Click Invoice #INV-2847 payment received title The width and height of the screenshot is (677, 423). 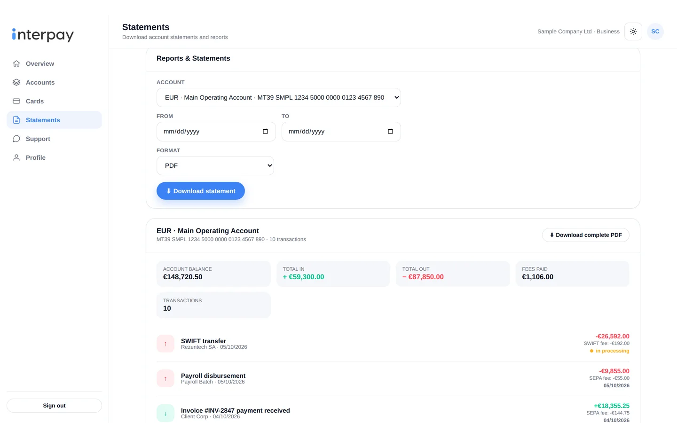pyautogui.click(x=236, y=410)
